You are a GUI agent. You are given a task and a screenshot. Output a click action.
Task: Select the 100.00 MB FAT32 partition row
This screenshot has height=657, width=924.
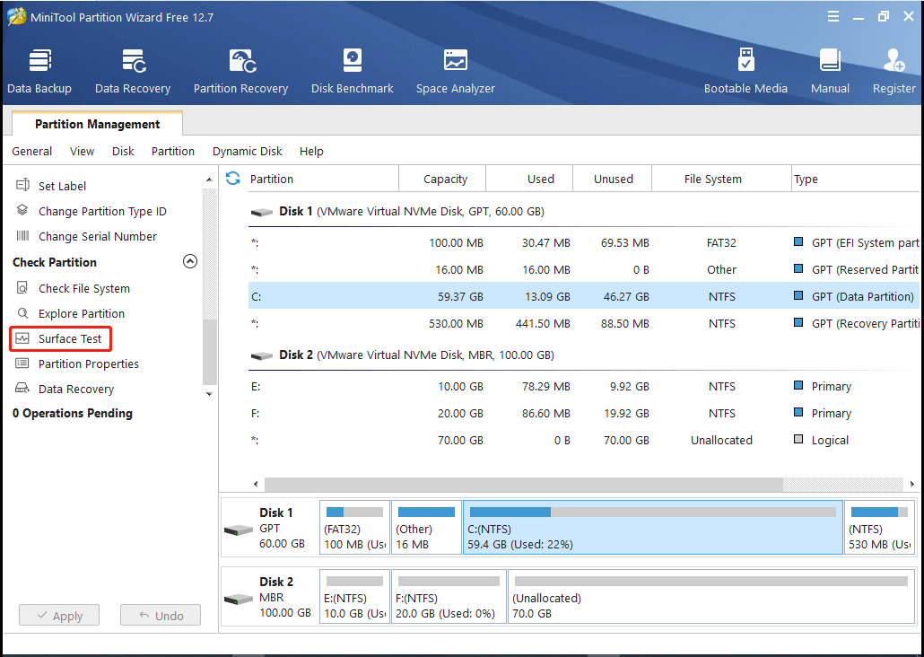[583, 242]
